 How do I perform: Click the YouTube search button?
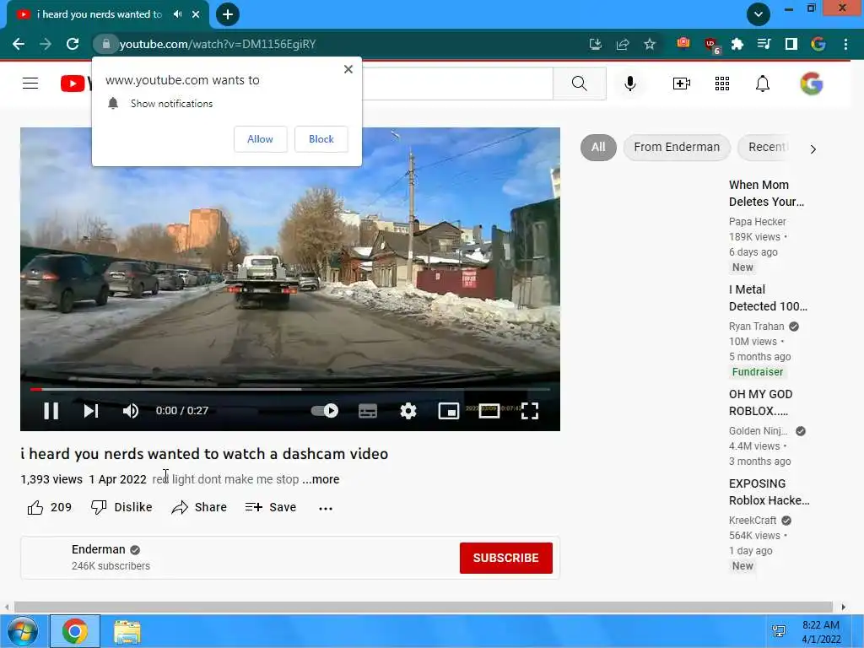[579, 84]
